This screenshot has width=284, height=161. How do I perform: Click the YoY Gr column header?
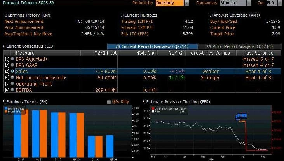coord(171,53)
